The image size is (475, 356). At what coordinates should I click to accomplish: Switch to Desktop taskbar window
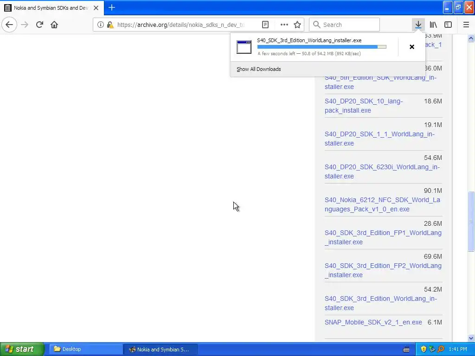(85, 349)
